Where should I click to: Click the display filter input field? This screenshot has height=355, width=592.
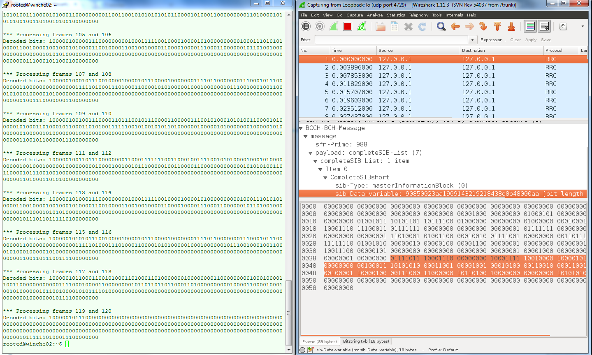(391, 39)
